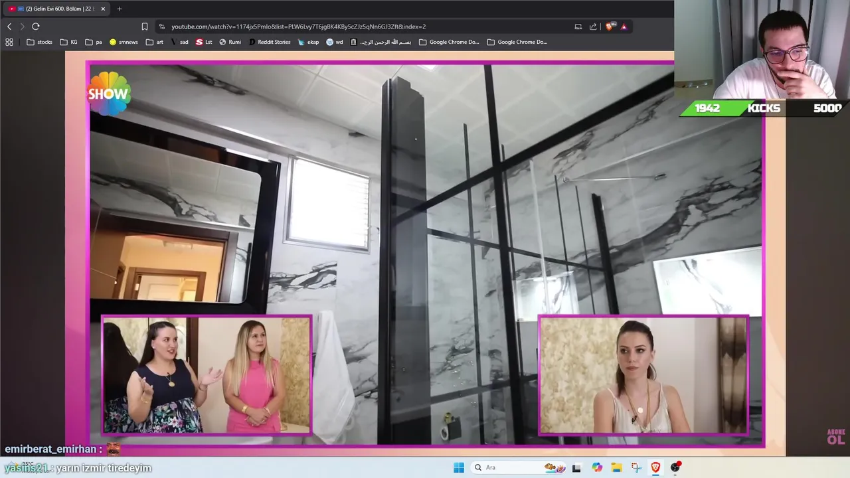Open the sad bookmark

tap(179, 42)
